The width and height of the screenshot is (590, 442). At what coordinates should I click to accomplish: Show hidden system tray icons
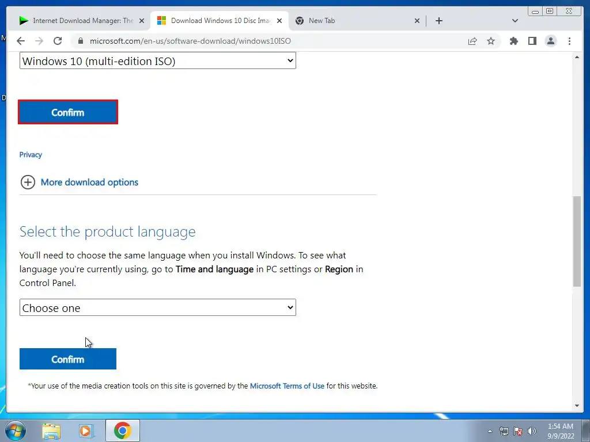pyautogui.click(x=490, y=431)
